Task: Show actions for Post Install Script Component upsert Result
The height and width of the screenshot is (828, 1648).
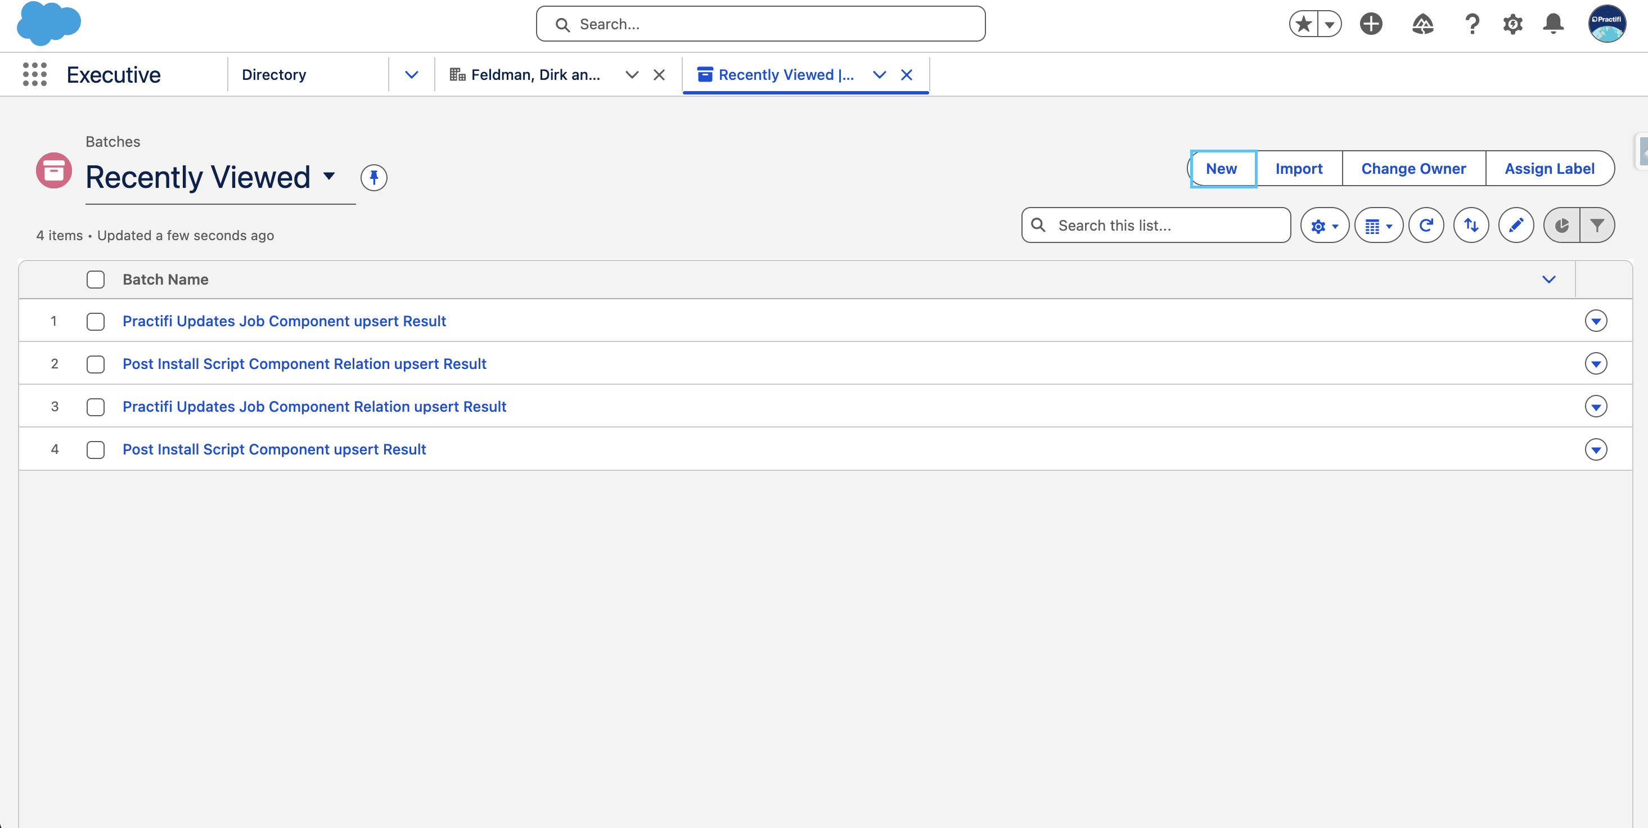Action: (1596, 449)
